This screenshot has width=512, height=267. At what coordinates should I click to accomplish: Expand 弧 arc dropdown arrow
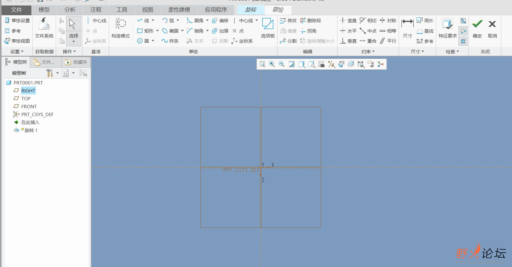point(178,20)
